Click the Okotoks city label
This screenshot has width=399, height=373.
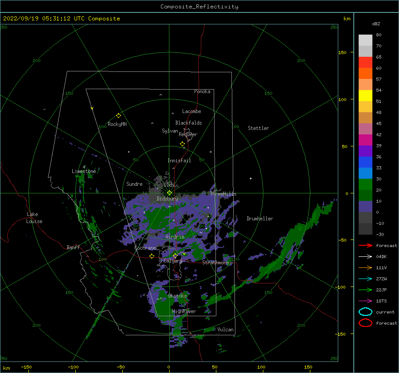(177, 296)
